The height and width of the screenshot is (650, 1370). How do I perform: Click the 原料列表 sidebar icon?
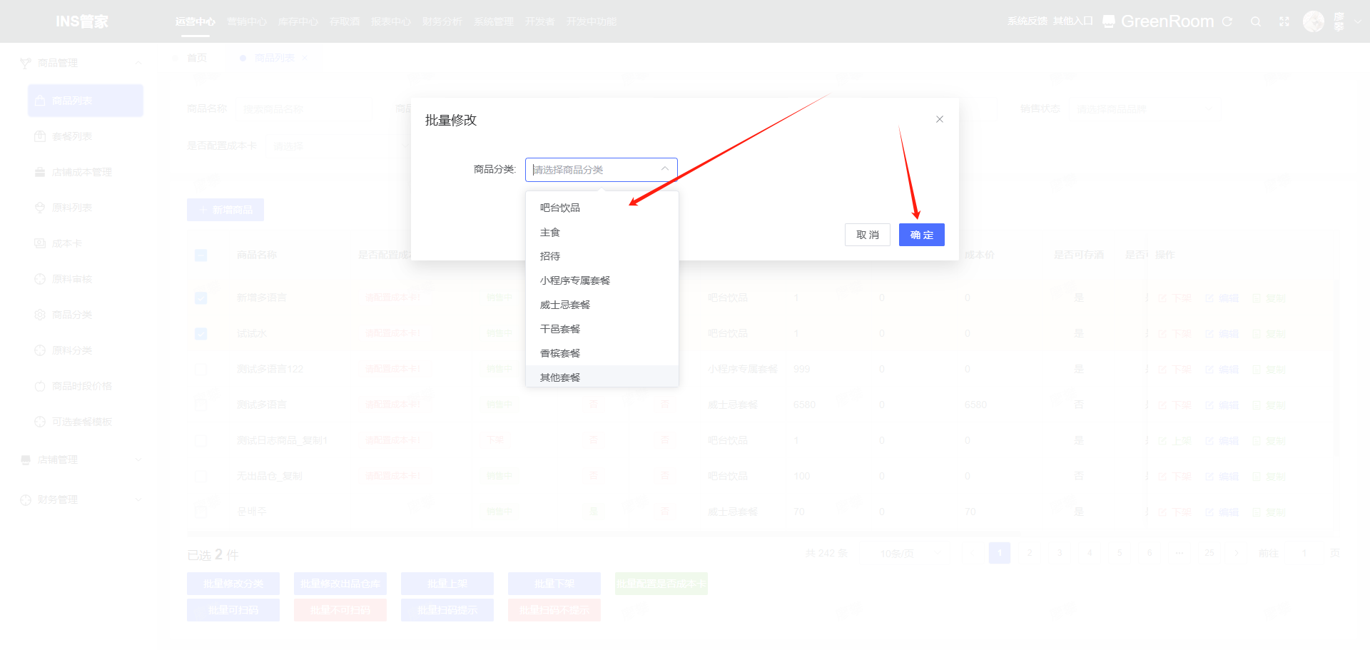point(40,208)
